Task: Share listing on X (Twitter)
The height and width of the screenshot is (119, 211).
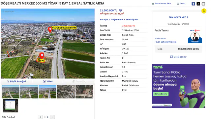Action: coord(198,4)
